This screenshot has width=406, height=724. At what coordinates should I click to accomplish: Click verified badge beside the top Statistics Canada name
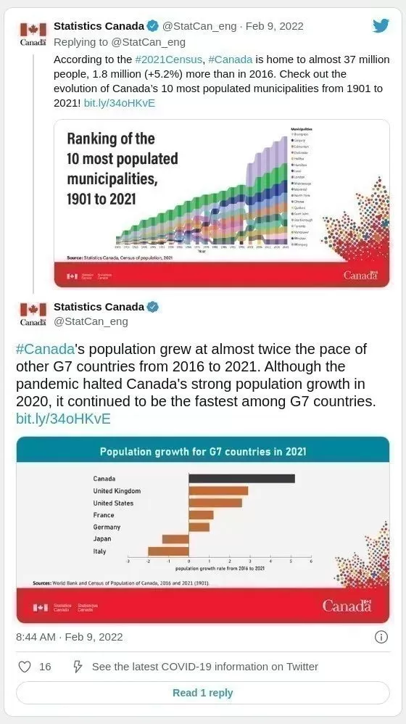coord(153,26)
